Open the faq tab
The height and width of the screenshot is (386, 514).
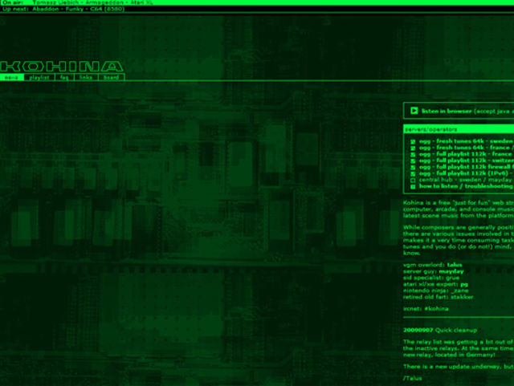pyautogui.click(x=64, y=77)
